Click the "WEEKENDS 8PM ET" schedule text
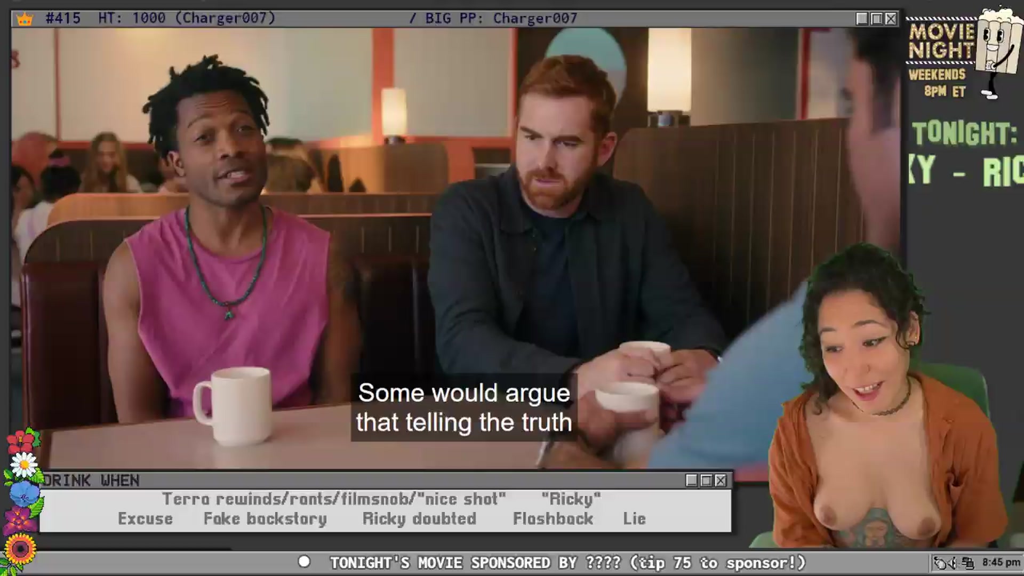The height and width of the screenshot is (576, 1024). (938, 83)
